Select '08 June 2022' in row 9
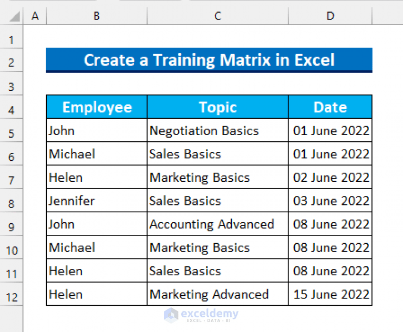 pos(330,224)
